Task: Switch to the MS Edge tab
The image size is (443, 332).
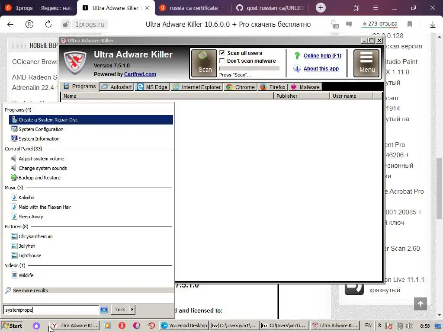Action: (x=153, y=87)
